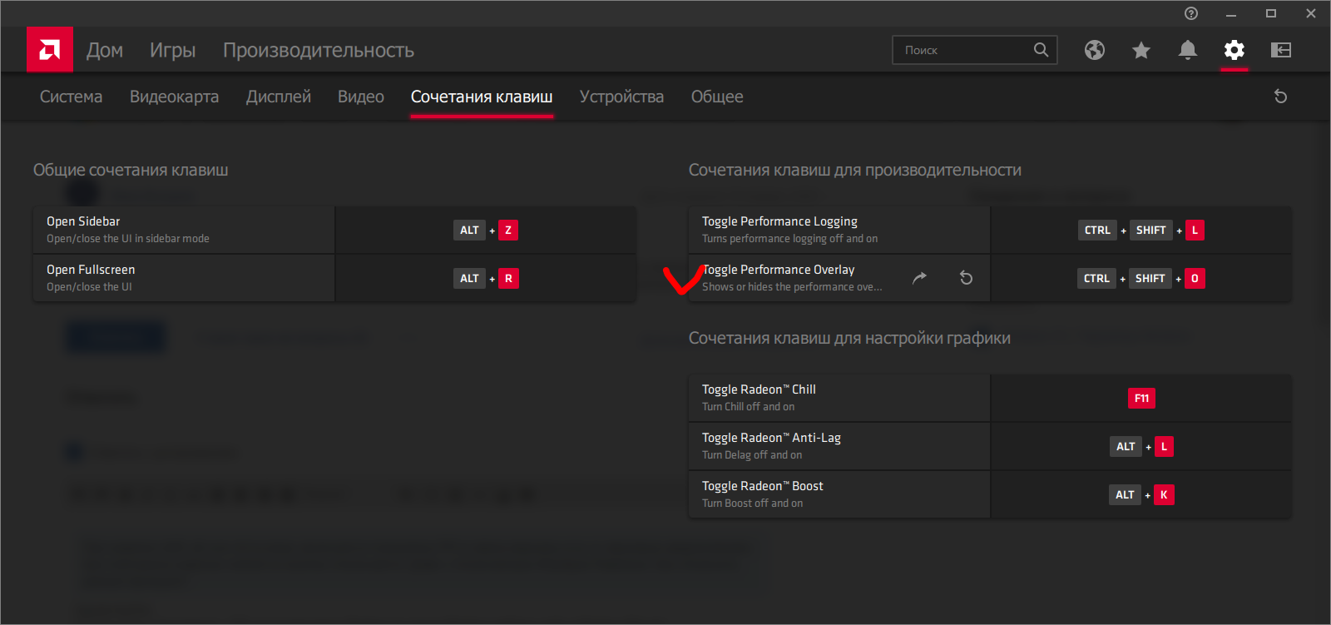Click the Open Fullscreen label
Image resolution: width=1331 pixels, height=625 pixels.
(x=91, y=270)
